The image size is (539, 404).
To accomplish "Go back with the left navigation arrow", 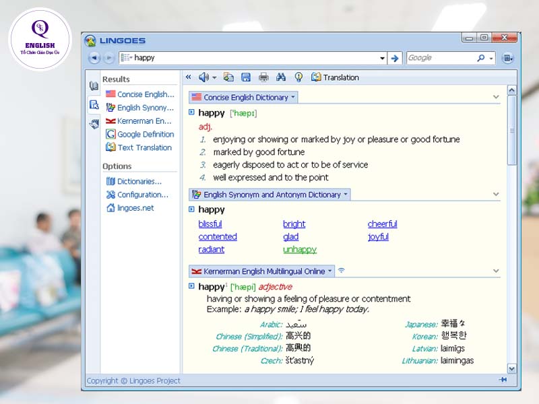I will [x=94, y=58].
